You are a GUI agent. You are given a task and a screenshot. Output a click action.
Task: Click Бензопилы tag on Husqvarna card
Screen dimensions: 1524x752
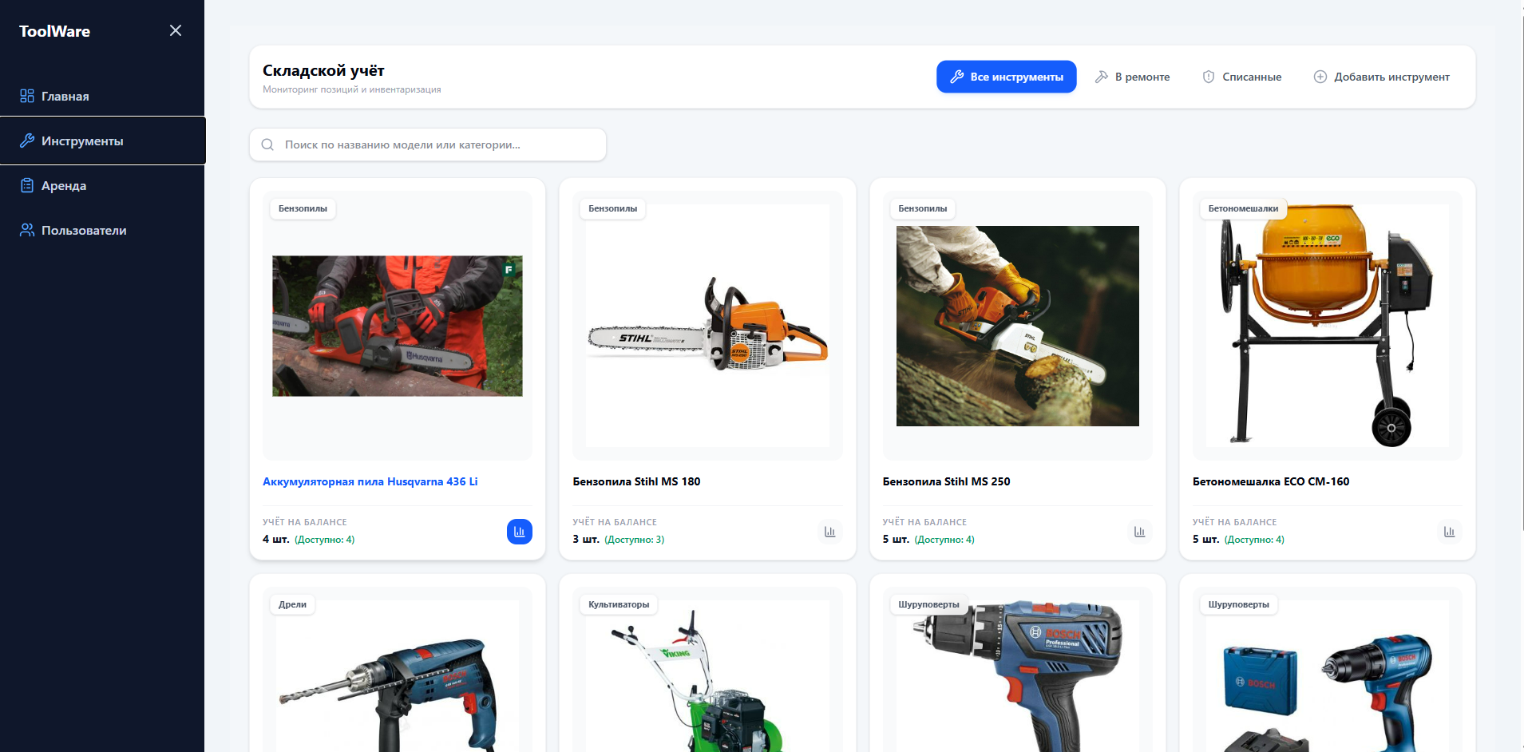(303, 208)
